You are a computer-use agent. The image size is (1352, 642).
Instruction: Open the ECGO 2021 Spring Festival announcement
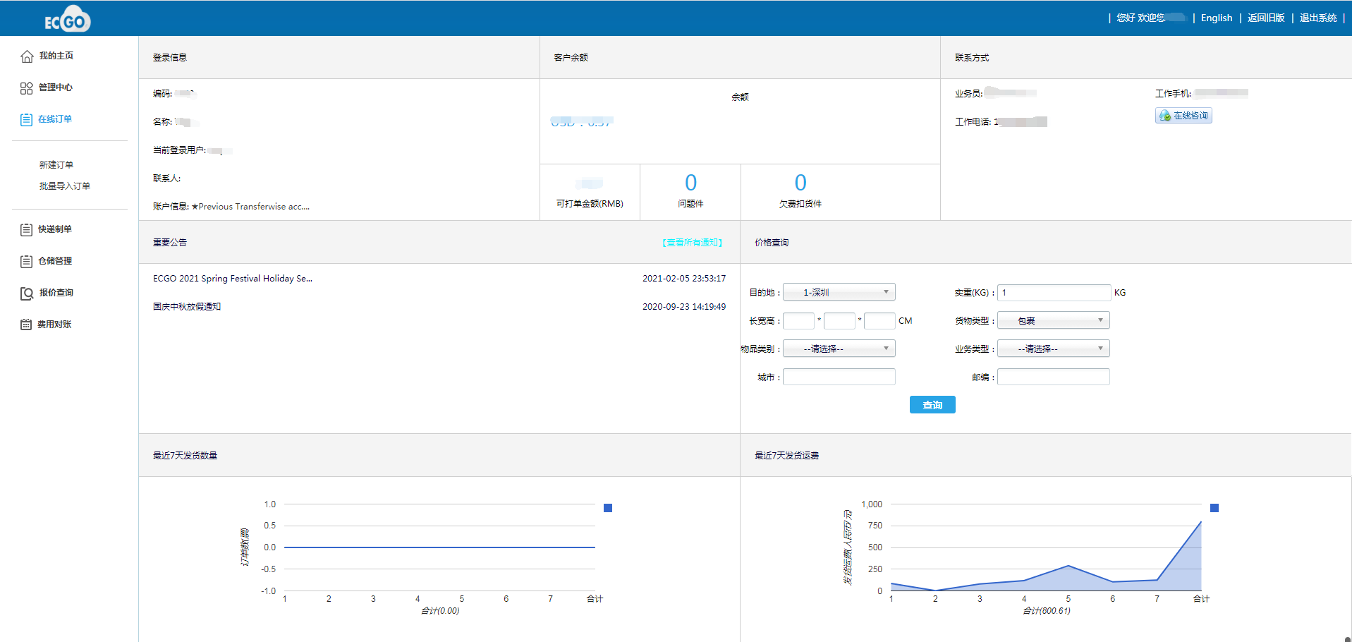[x=233, y=279]
